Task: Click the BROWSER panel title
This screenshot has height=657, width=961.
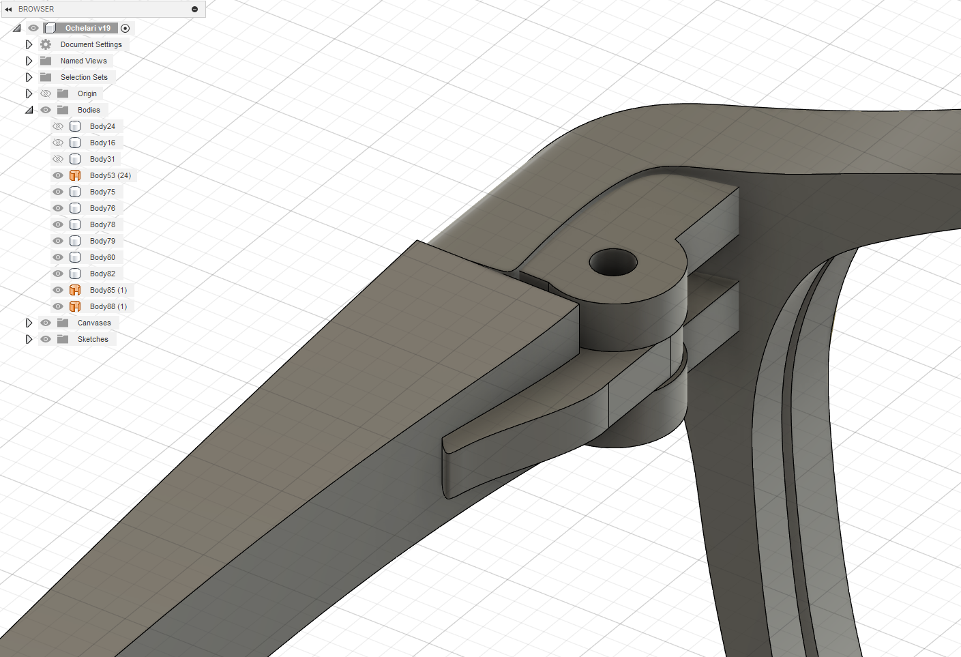Action: click(x=36, y=9)
